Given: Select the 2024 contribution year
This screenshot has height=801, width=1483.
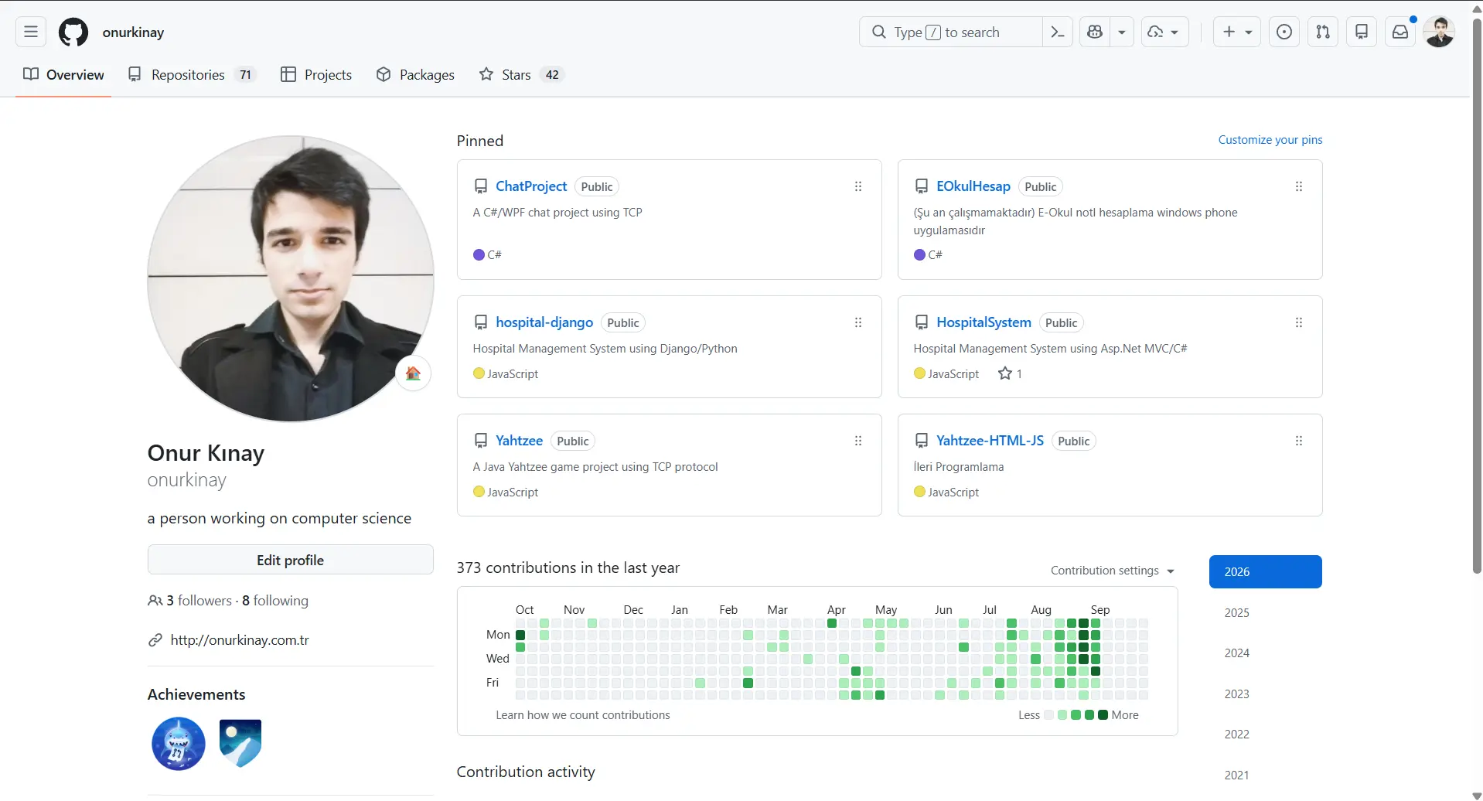Looking at the screenshot, I should point(1266,653).
